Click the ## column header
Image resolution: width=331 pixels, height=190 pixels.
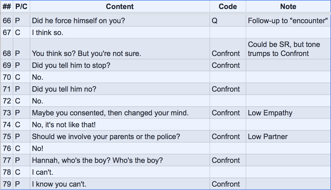click(x=7, y=7)
